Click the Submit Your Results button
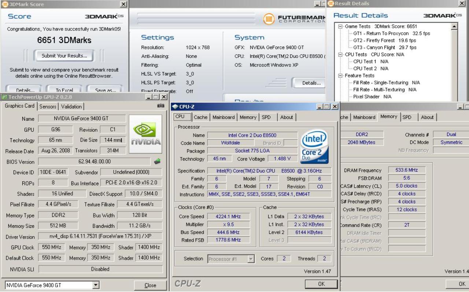Image resolution: width=469 pixels, height=292 pixels. 64,56
